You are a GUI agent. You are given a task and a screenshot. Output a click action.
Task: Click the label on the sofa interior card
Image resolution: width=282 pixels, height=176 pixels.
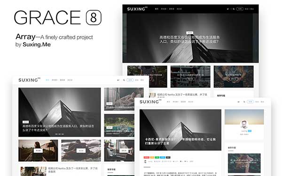[x=124, y=151]
